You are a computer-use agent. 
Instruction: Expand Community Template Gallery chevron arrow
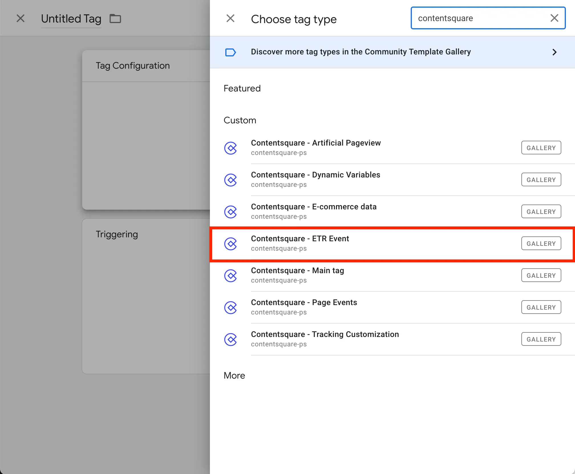tap(554, 52)
